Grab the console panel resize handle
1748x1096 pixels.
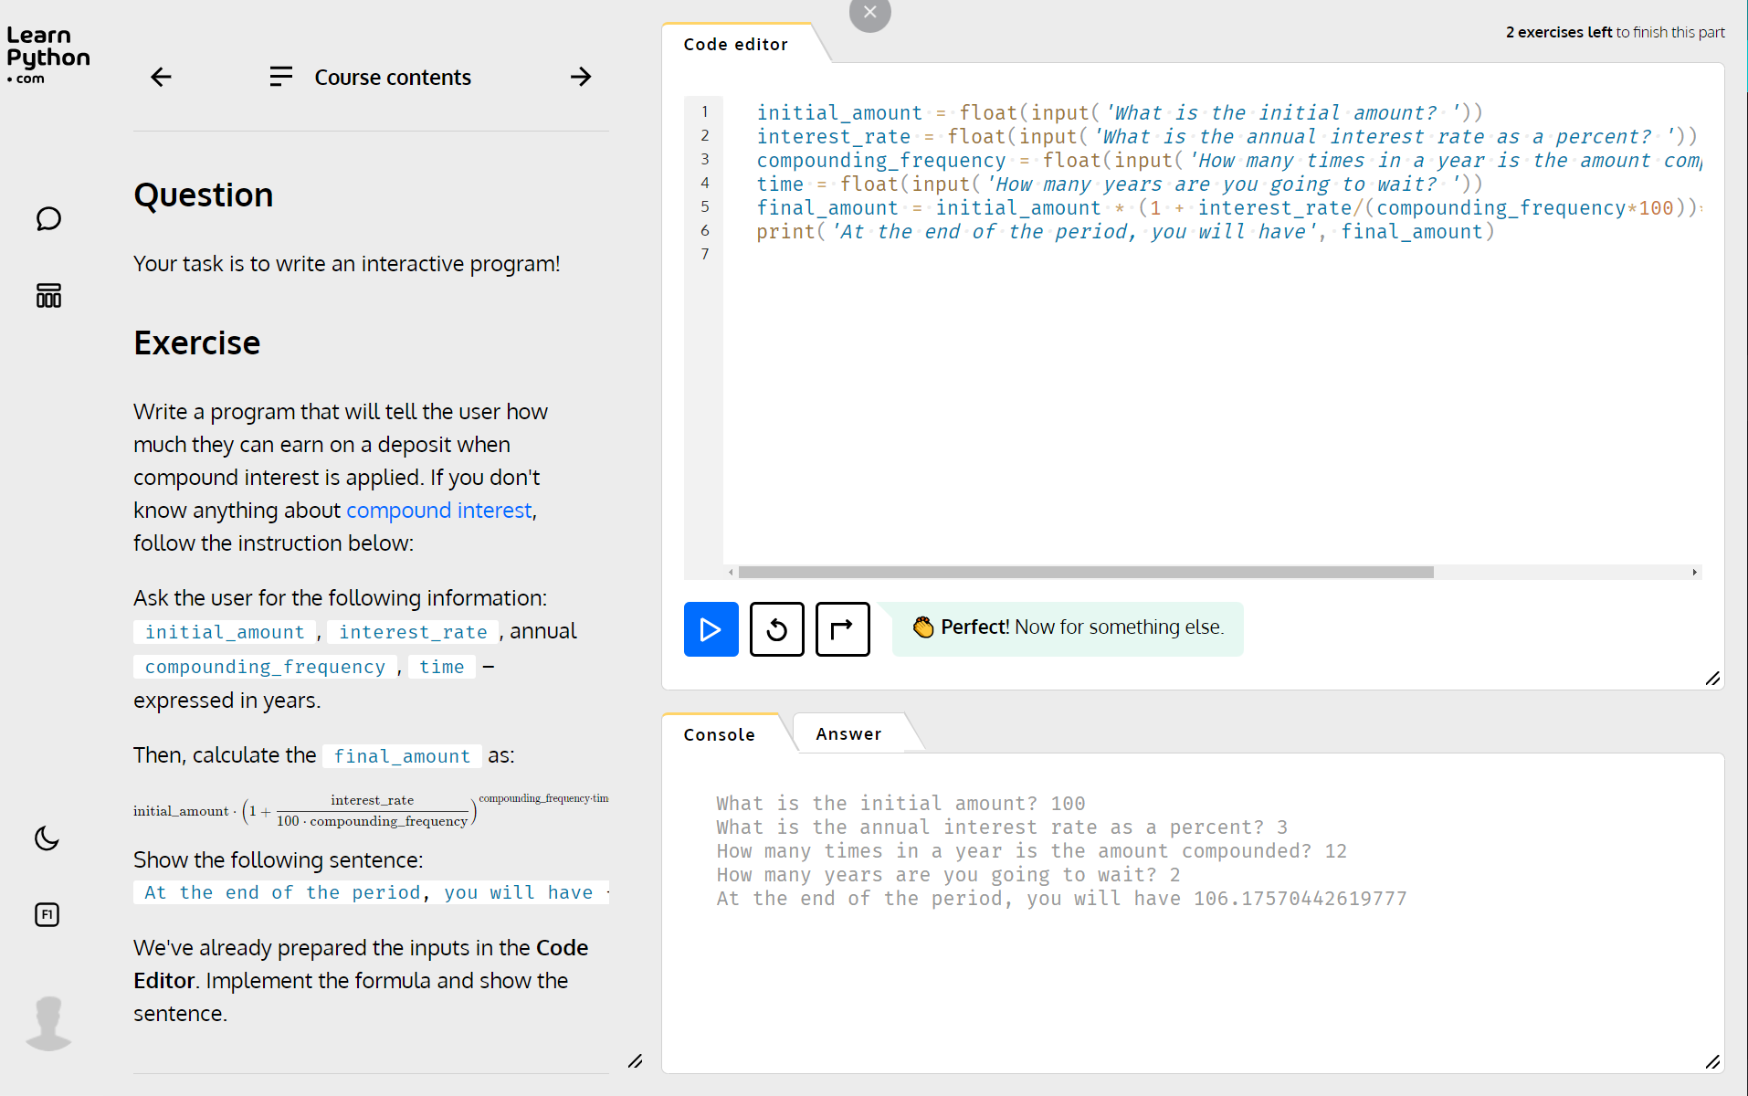click(1712, 1062)
